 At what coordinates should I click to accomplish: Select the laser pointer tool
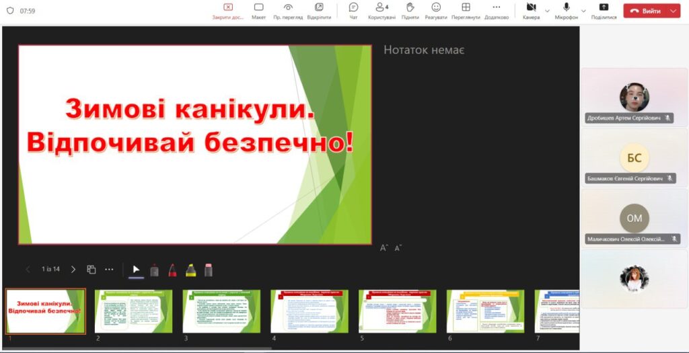[x=154, y=270]
